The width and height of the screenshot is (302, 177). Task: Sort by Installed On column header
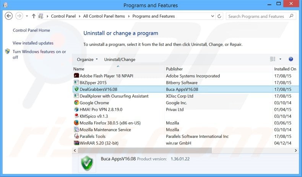(285, 69)
